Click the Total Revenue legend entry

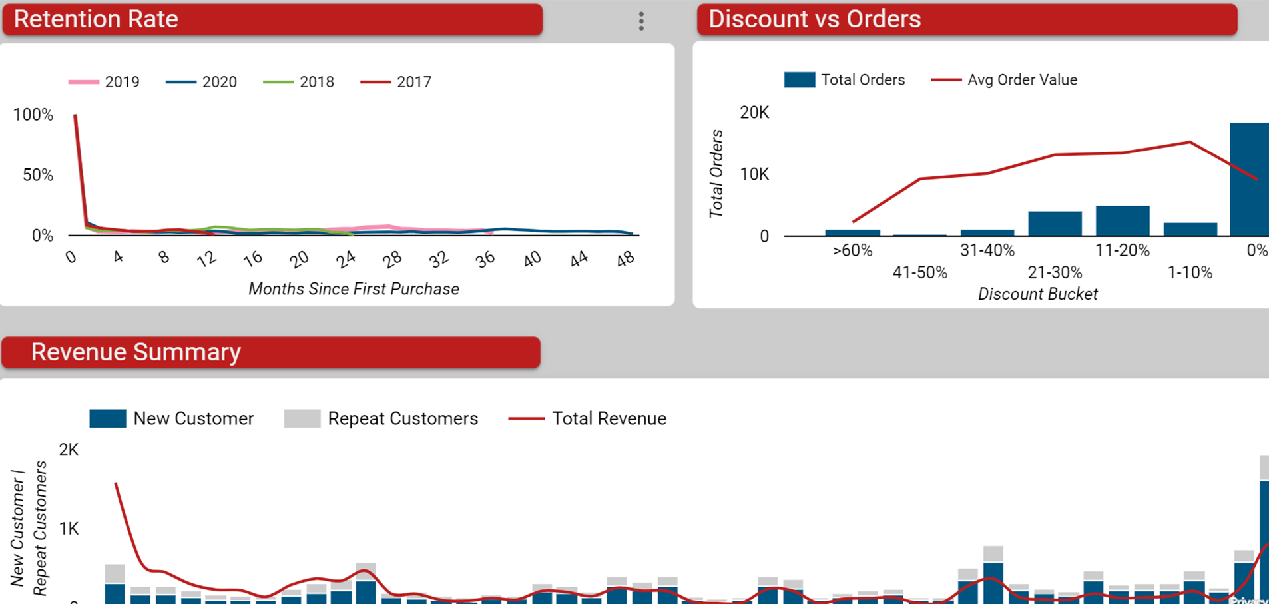coord(588,418)
